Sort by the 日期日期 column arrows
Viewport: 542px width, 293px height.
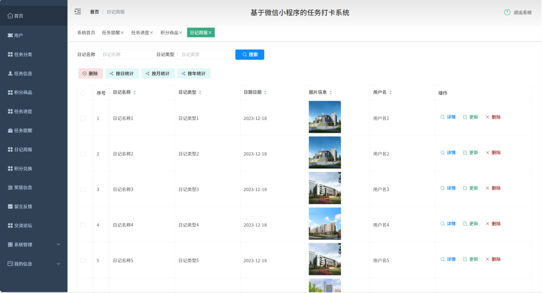265,92
